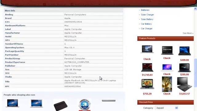Click the vertical scrollbar thumb
The image size is (197, 111).
[195, 73]
